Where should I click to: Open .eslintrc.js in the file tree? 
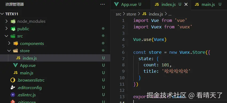(55, 95)
